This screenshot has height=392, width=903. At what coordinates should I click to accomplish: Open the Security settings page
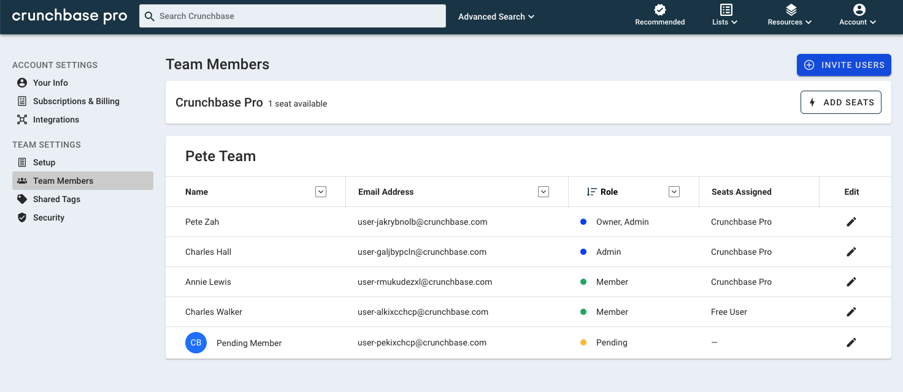tap(48, 217)
